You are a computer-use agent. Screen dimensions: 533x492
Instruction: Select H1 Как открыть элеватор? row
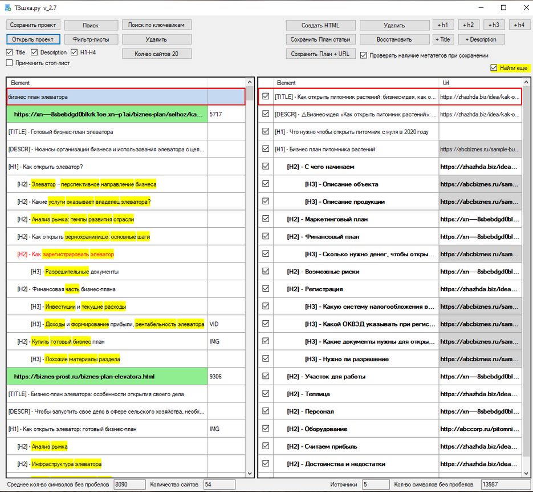(x=126, y=167)
